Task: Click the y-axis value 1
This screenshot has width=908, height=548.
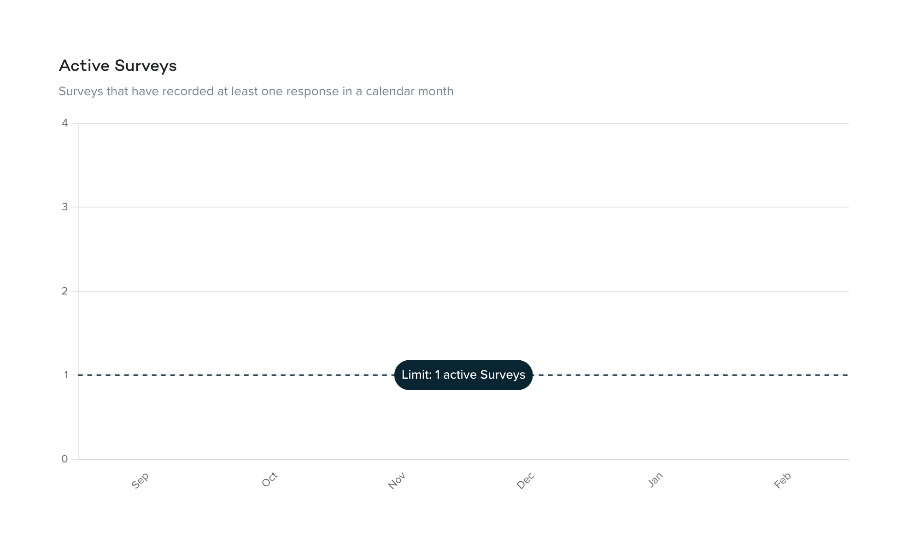Action: (x=66, y=375)
